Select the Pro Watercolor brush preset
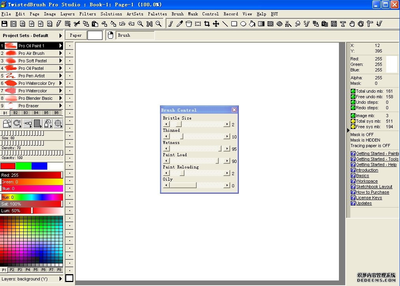Image resolution: width=400 pixels, height=286 pixels. (32, 91)
